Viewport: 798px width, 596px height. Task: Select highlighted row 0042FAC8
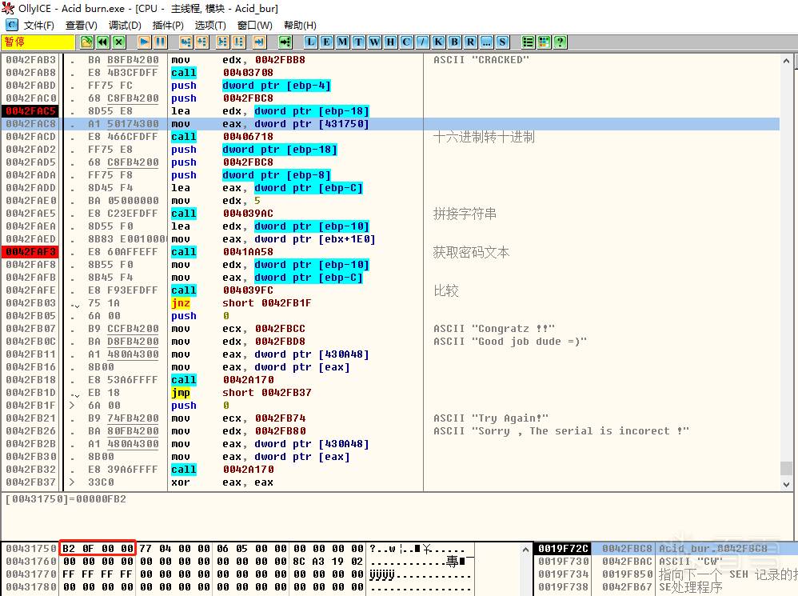tap(391, 124)
